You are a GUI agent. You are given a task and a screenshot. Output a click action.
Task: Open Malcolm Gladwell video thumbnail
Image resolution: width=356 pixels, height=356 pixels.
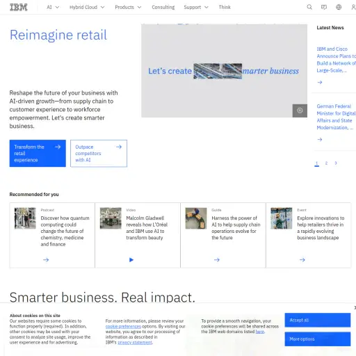pyautogui.click(x=111, y=218)
